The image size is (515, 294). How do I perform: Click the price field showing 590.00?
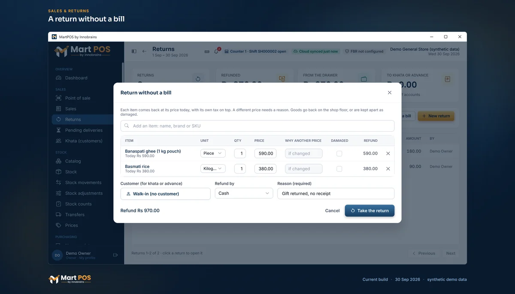(x=266, y=153)
